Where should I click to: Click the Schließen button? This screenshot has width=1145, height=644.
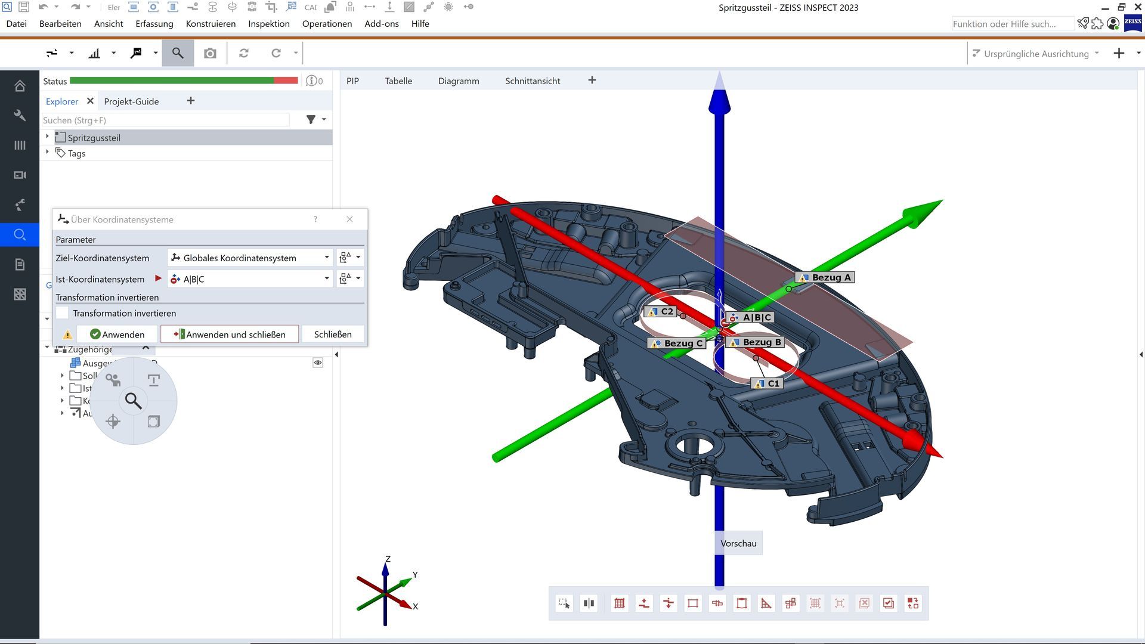[x=333, y=335]
